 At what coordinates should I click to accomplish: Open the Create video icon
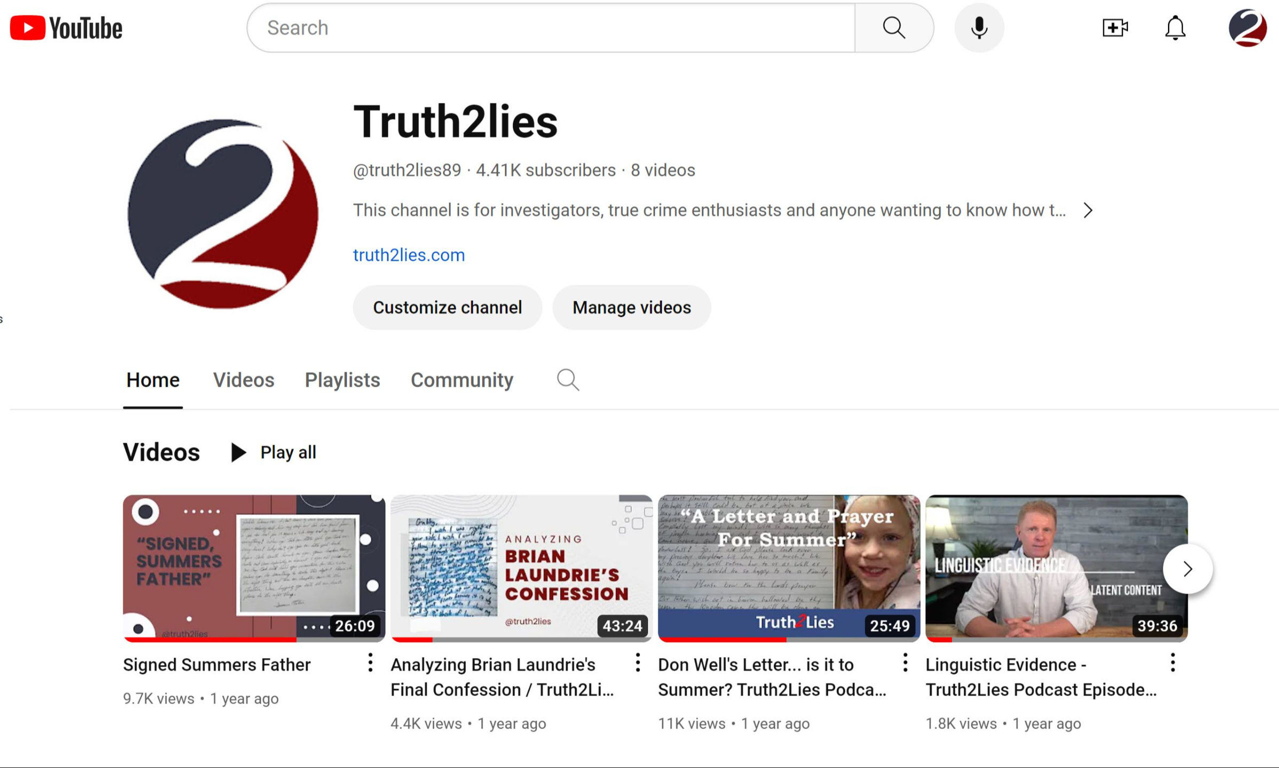click(x=1115, y=28)
